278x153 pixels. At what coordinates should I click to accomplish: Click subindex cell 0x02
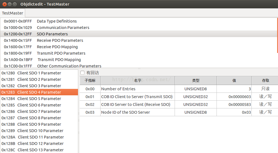(x=90, y=104)
